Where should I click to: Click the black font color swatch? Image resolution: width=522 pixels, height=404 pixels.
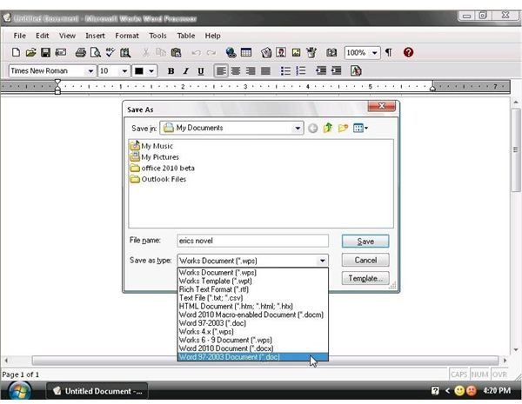pyautogui.click(x=139, y=71)
